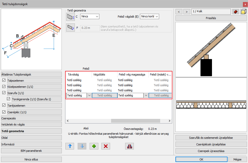Viewport: 248px width, 163px height.
Task: Toggle Szarufa (1/1) checkbox
Action: [4, 93]
